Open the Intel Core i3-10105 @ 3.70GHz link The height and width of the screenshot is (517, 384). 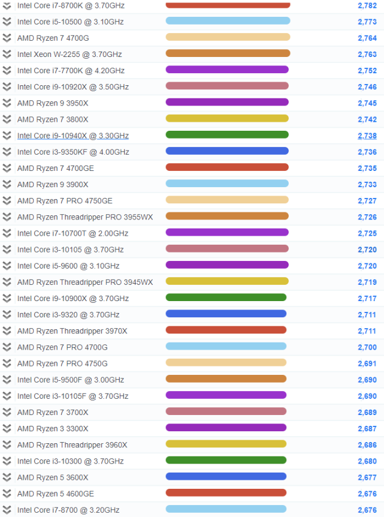[71, 250]
